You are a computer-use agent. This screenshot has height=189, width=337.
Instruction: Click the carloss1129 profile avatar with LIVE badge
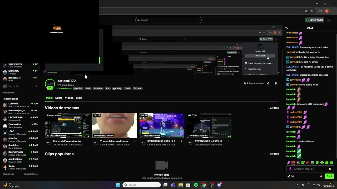coord(50,84)
